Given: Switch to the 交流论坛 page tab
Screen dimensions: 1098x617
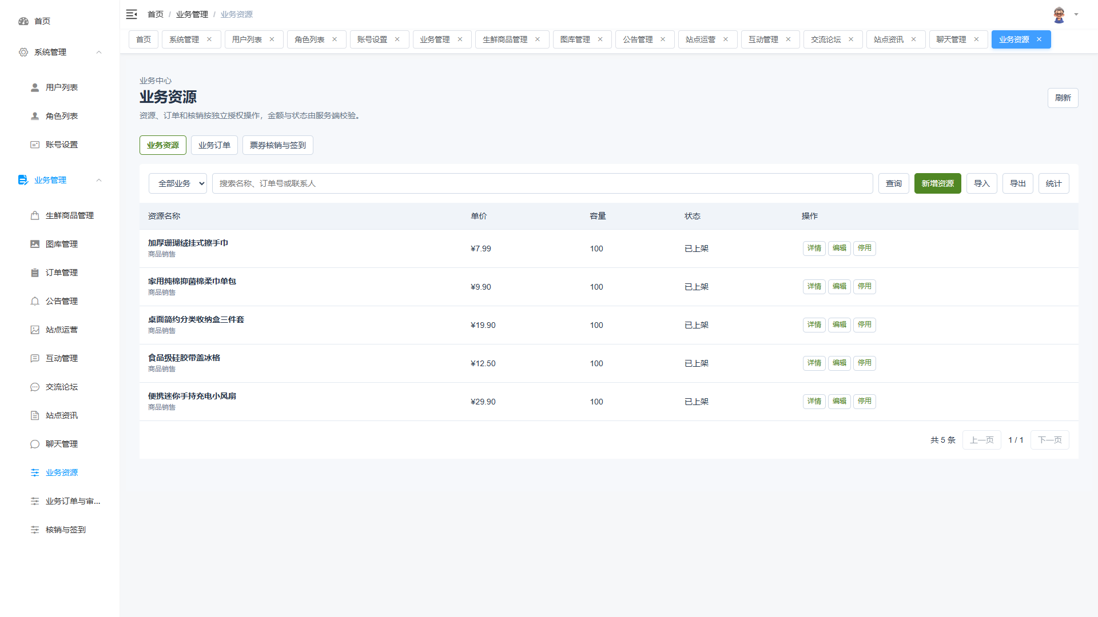Looking at the screenshot, I should pyautogui.click(x=833, y=39).
